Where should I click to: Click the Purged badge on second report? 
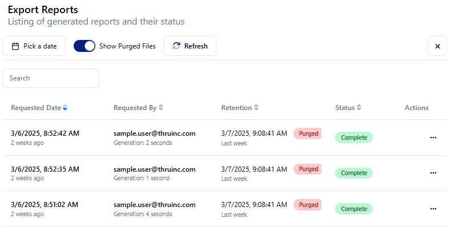tap(308, 169)
